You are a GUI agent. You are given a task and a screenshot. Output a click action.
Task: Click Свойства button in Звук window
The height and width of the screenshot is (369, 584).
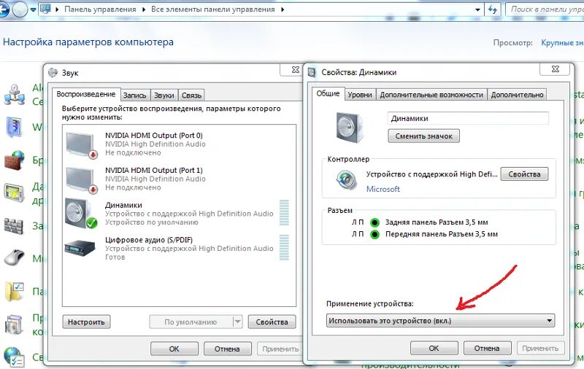pos(272,322)
